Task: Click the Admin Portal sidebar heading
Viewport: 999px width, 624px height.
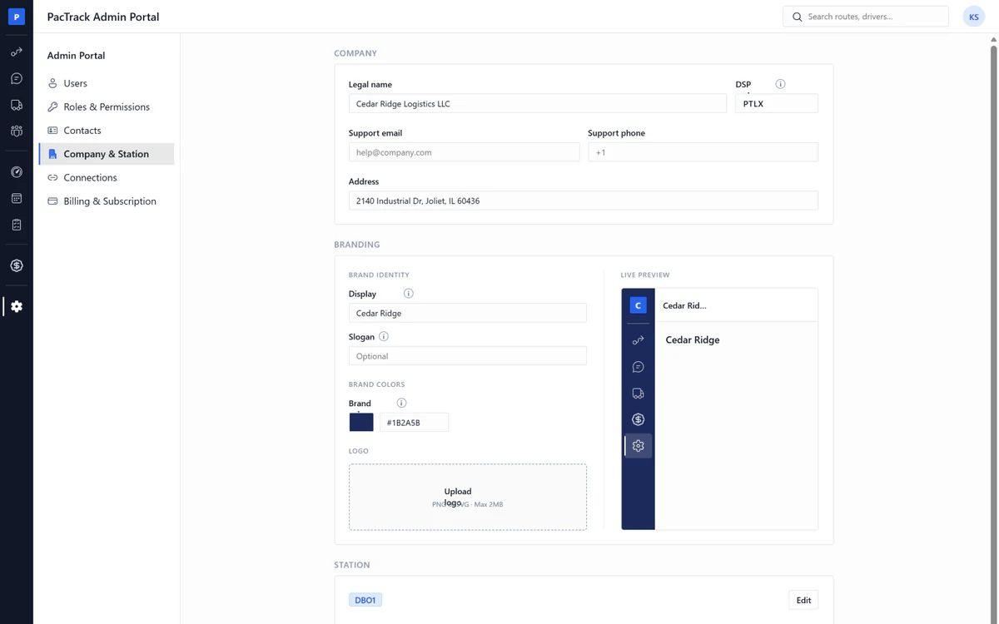Action: coord(76,56)
